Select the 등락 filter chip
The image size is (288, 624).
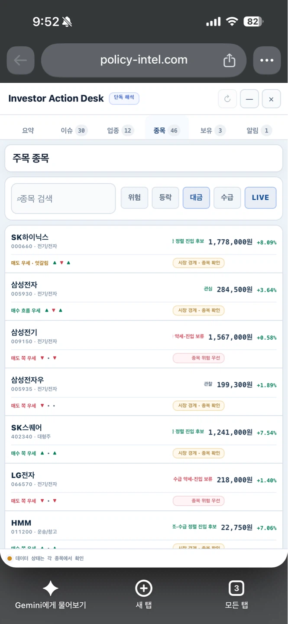coord(165,198)
